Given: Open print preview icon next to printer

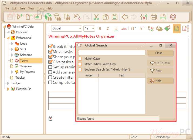Looking at the screenshot, I should coord(163,17).
